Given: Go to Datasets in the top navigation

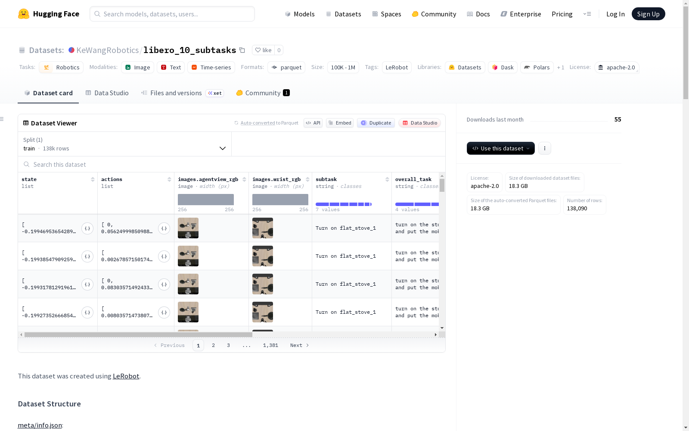Looking at the screenshot, I should pos(343,14).
